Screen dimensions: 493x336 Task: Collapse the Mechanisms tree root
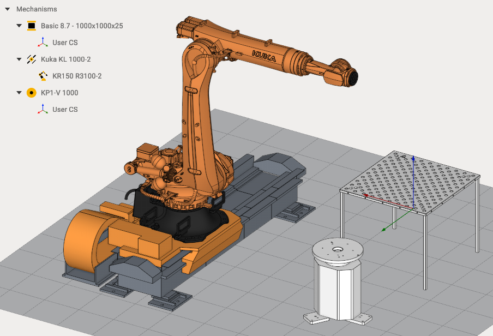7,9
